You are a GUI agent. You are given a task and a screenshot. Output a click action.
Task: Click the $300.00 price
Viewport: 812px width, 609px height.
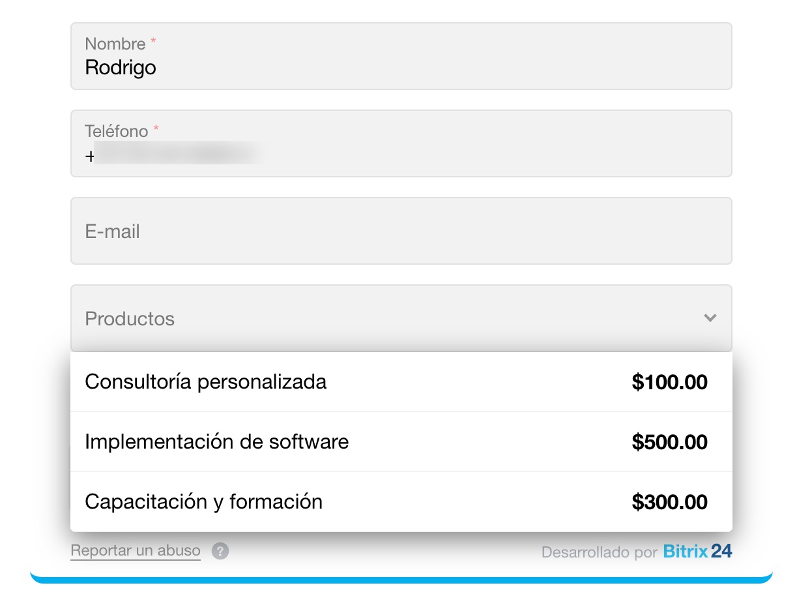(669, 502)
